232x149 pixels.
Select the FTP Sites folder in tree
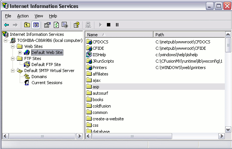33,58
